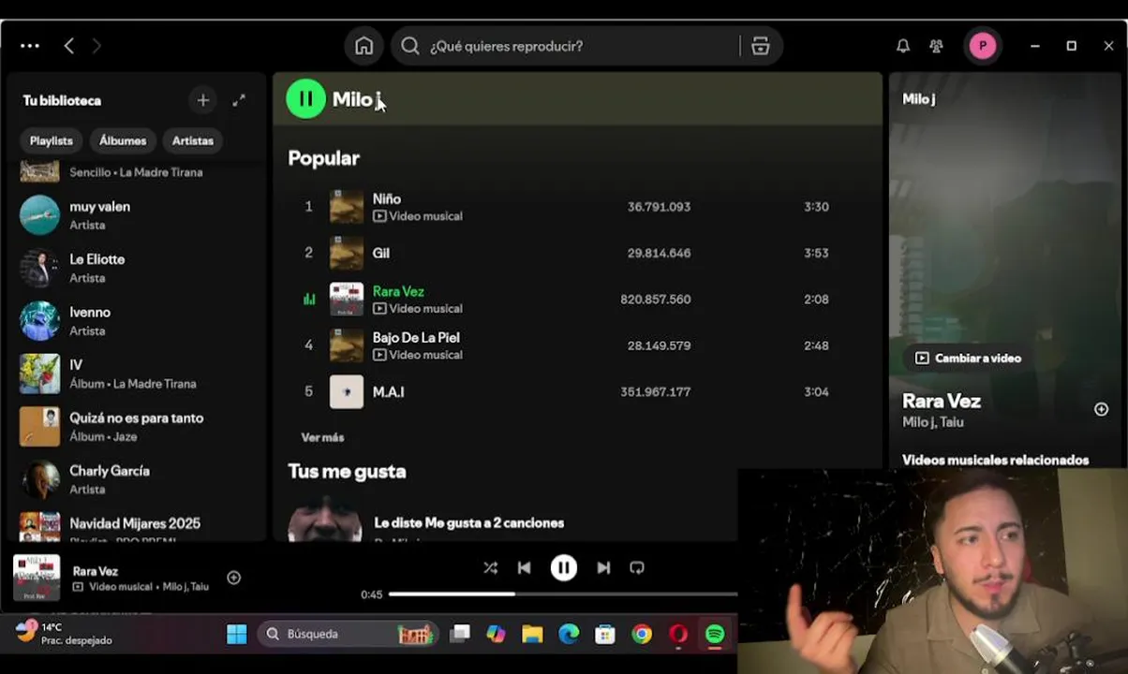Open Le diste Me gusta a 2 canciones
The height and width of the screenshot is (674, 1128).
click(x=468, y=522)
